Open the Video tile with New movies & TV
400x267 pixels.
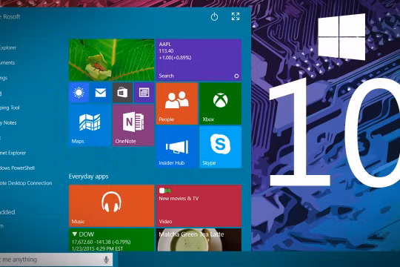(199, 206)
